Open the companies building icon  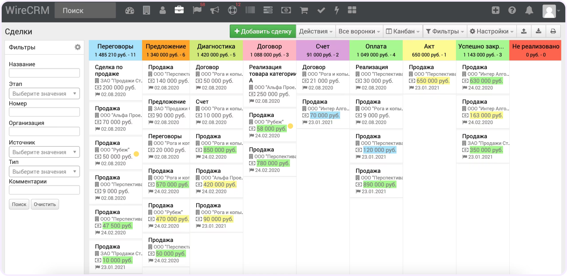(x=146, y=10)
